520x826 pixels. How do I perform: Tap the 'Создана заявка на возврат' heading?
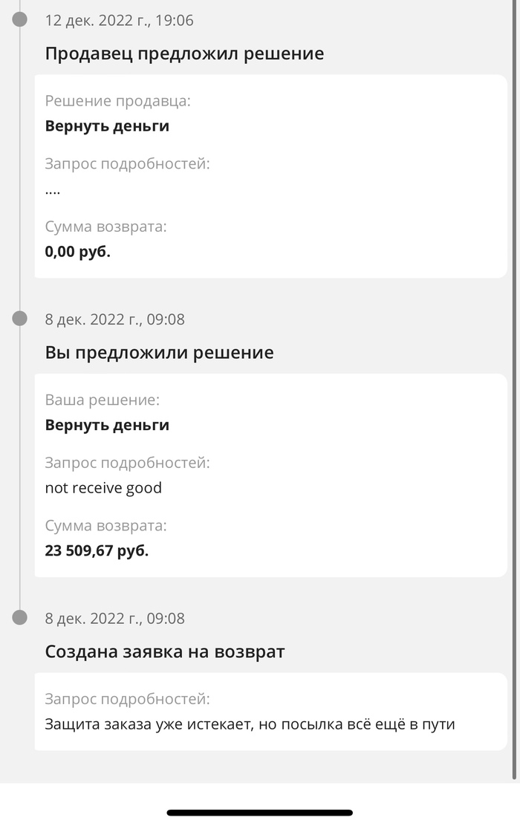pos(165,651)
